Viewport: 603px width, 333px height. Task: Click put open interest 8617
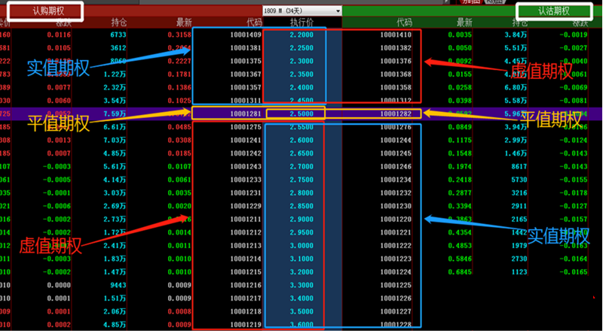click(519, 167)
